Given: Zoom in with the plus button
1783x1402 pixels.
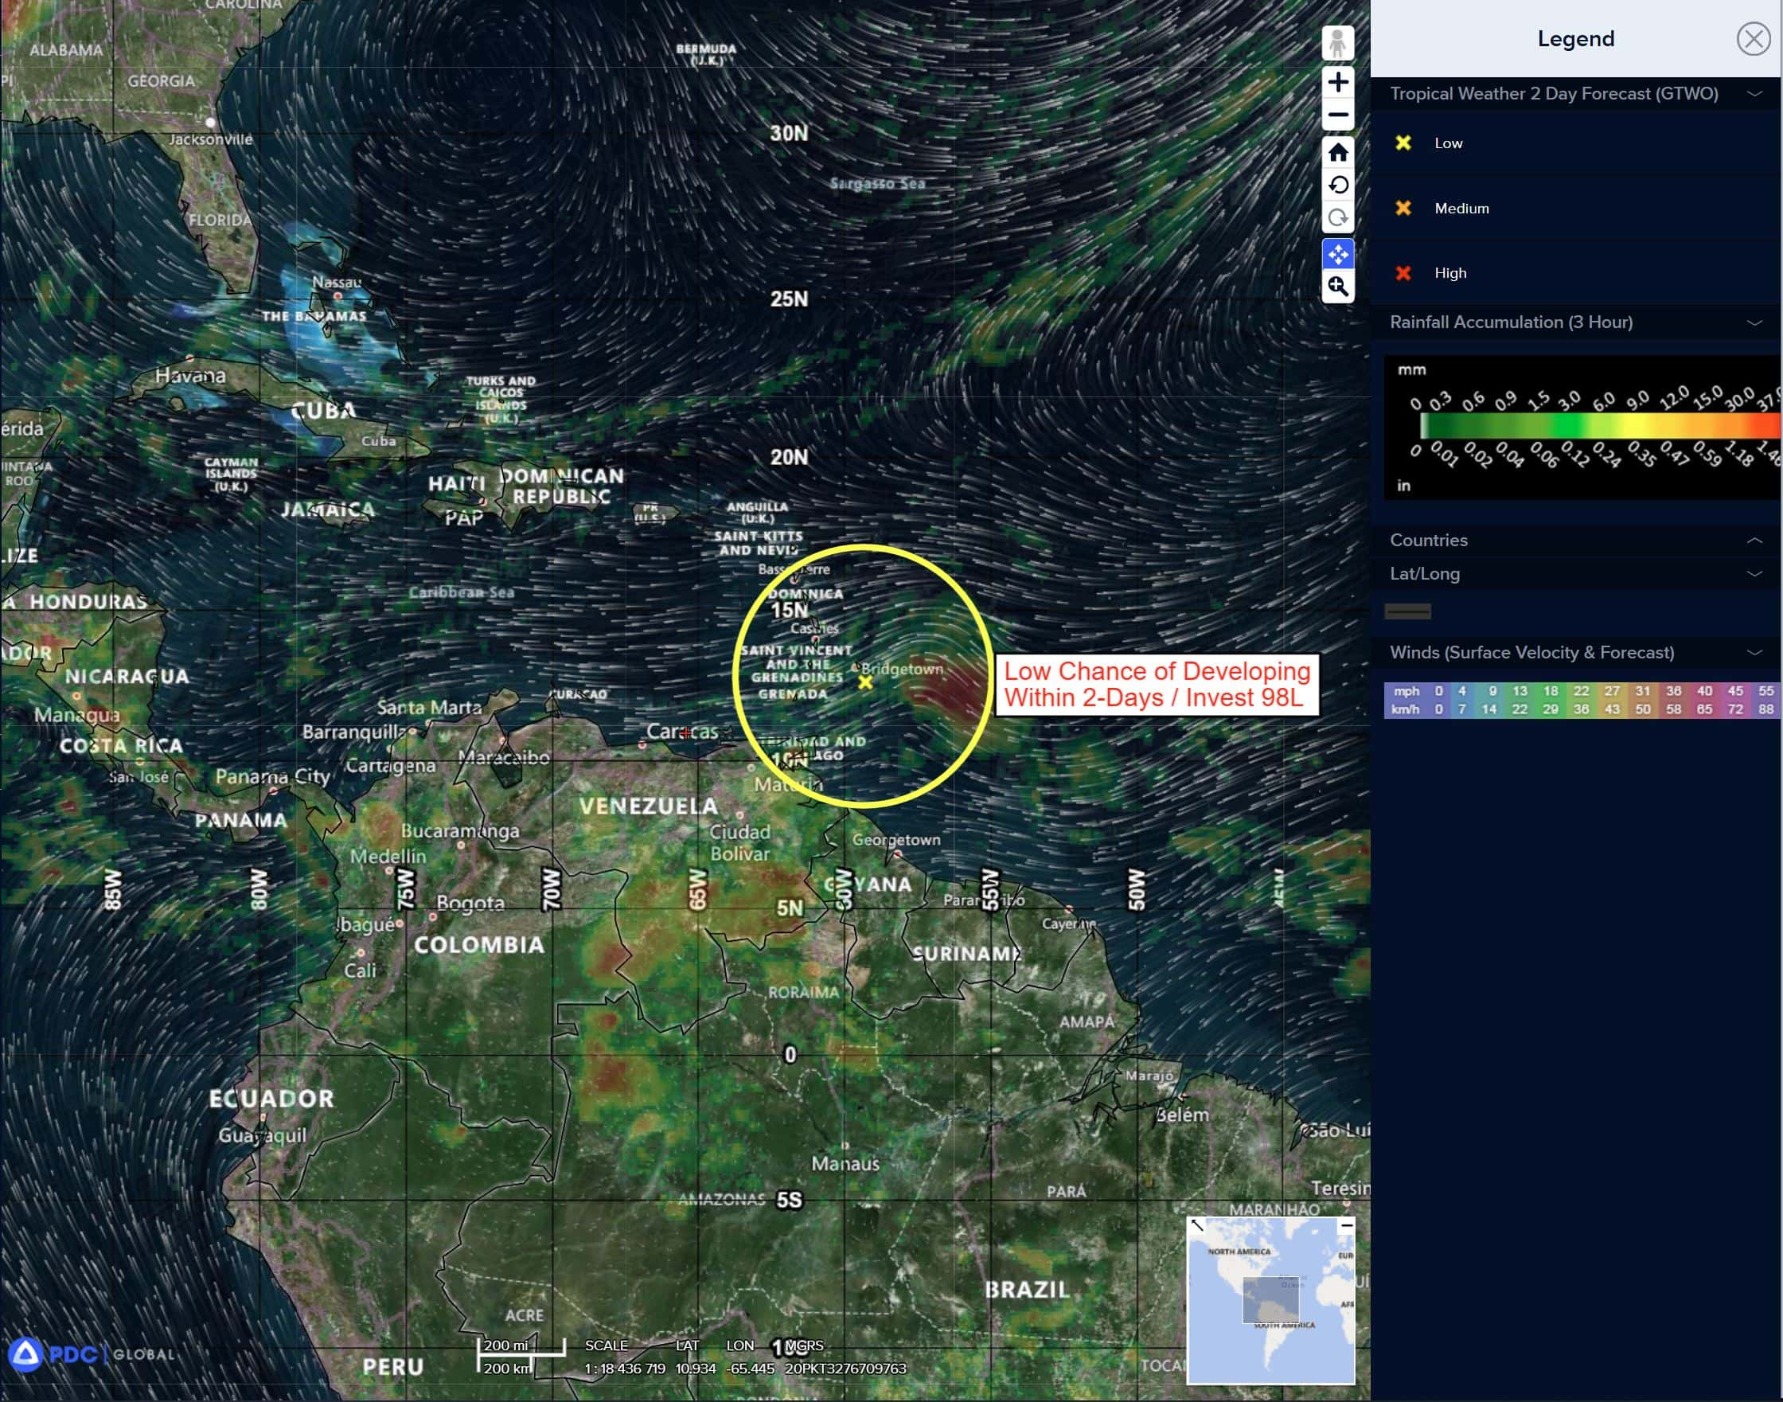Looking at the screenshot, I should pos(1337,82).
